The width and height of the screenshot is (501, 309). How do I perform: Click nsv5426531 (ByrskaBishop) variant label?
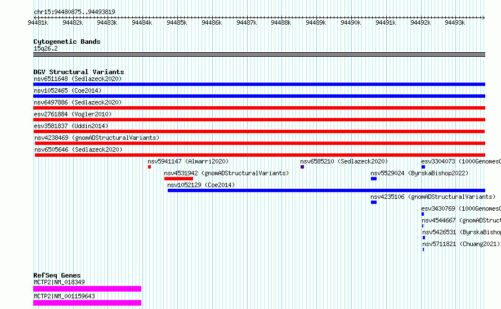[462, 232]
